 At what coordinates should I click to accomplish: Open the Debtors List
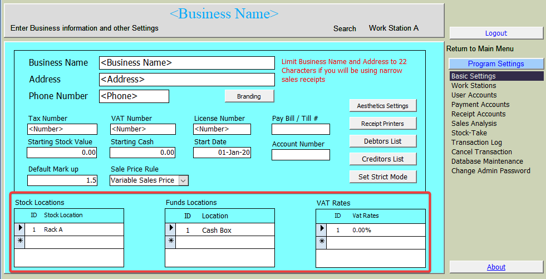(382, 141)
